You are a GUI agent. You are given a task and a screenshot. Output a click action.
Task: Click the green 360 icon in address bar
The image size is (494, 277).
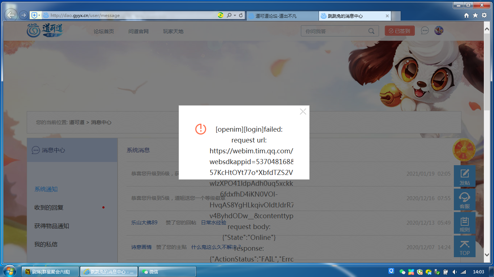coord(220,15)
